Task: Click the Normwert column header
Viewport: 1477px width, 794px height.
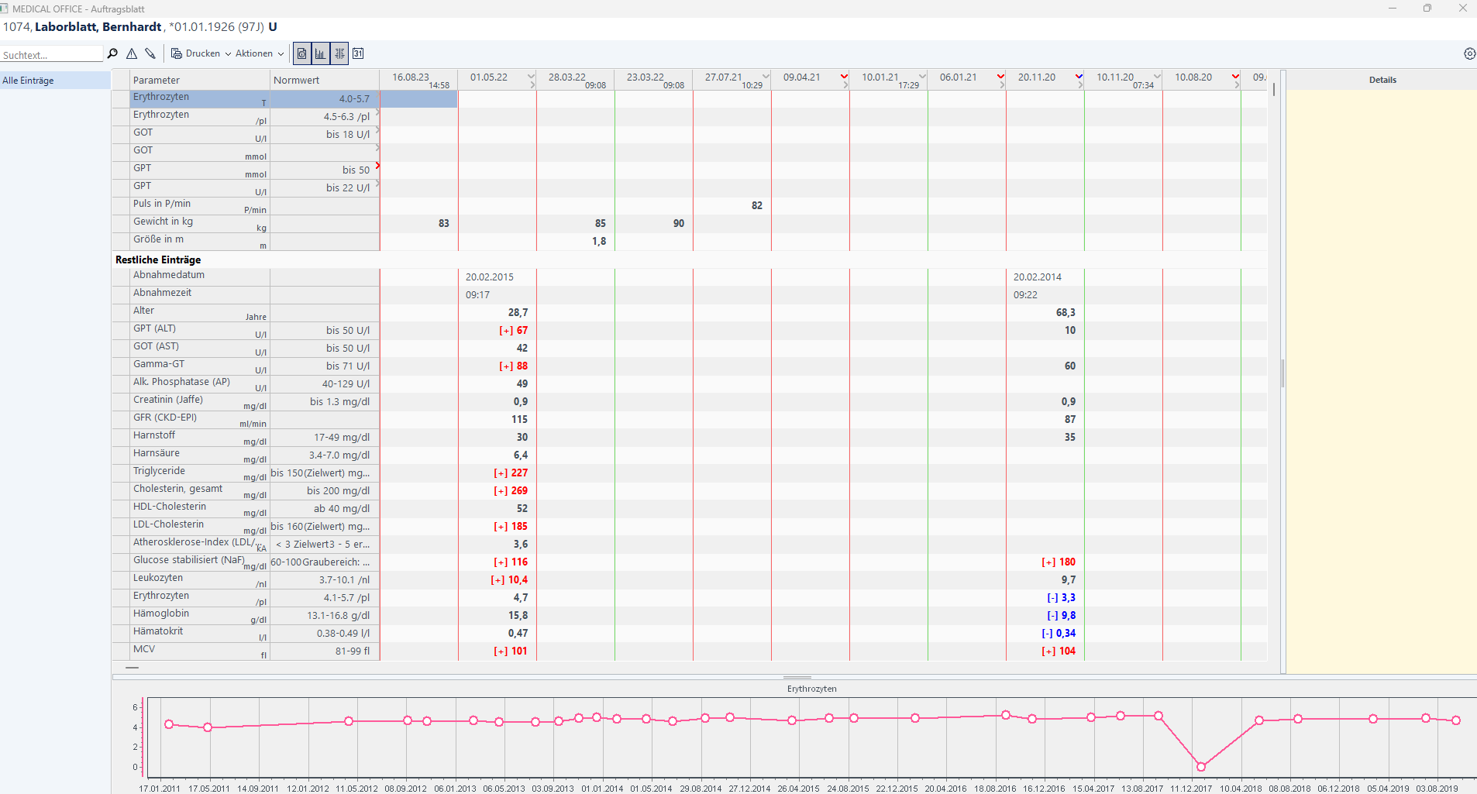Action: point(325,80)
